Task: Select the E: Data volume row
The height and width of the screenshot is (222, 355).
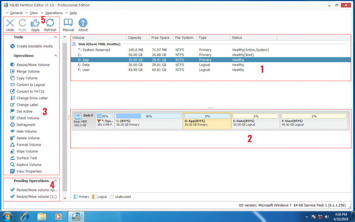Action: (x=211, y=65)
